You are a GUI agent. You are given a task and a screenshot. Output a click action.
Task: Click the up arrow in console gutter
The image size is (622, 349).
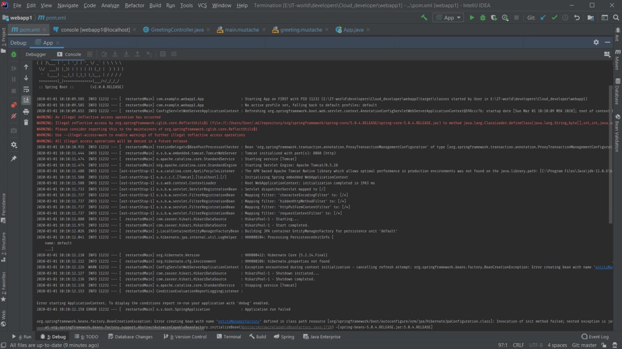click(x=26, y=67)
